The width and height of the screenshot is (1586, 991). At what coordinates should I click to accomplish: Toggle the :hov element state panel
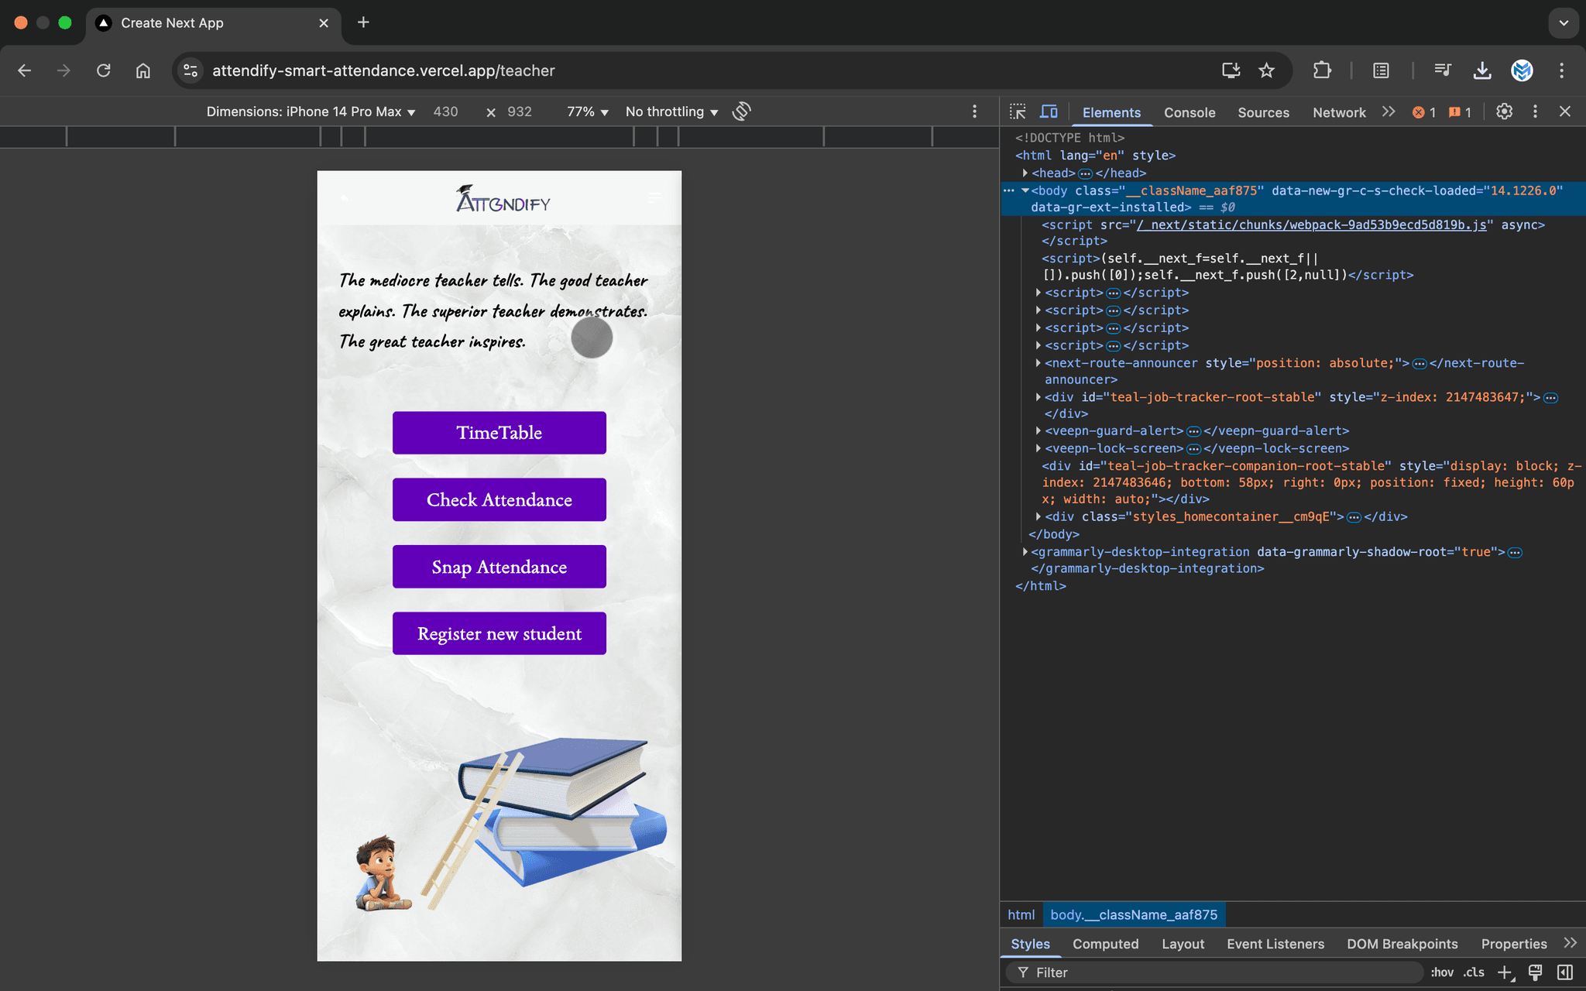pyautogui.click(x=1441, y=972)
